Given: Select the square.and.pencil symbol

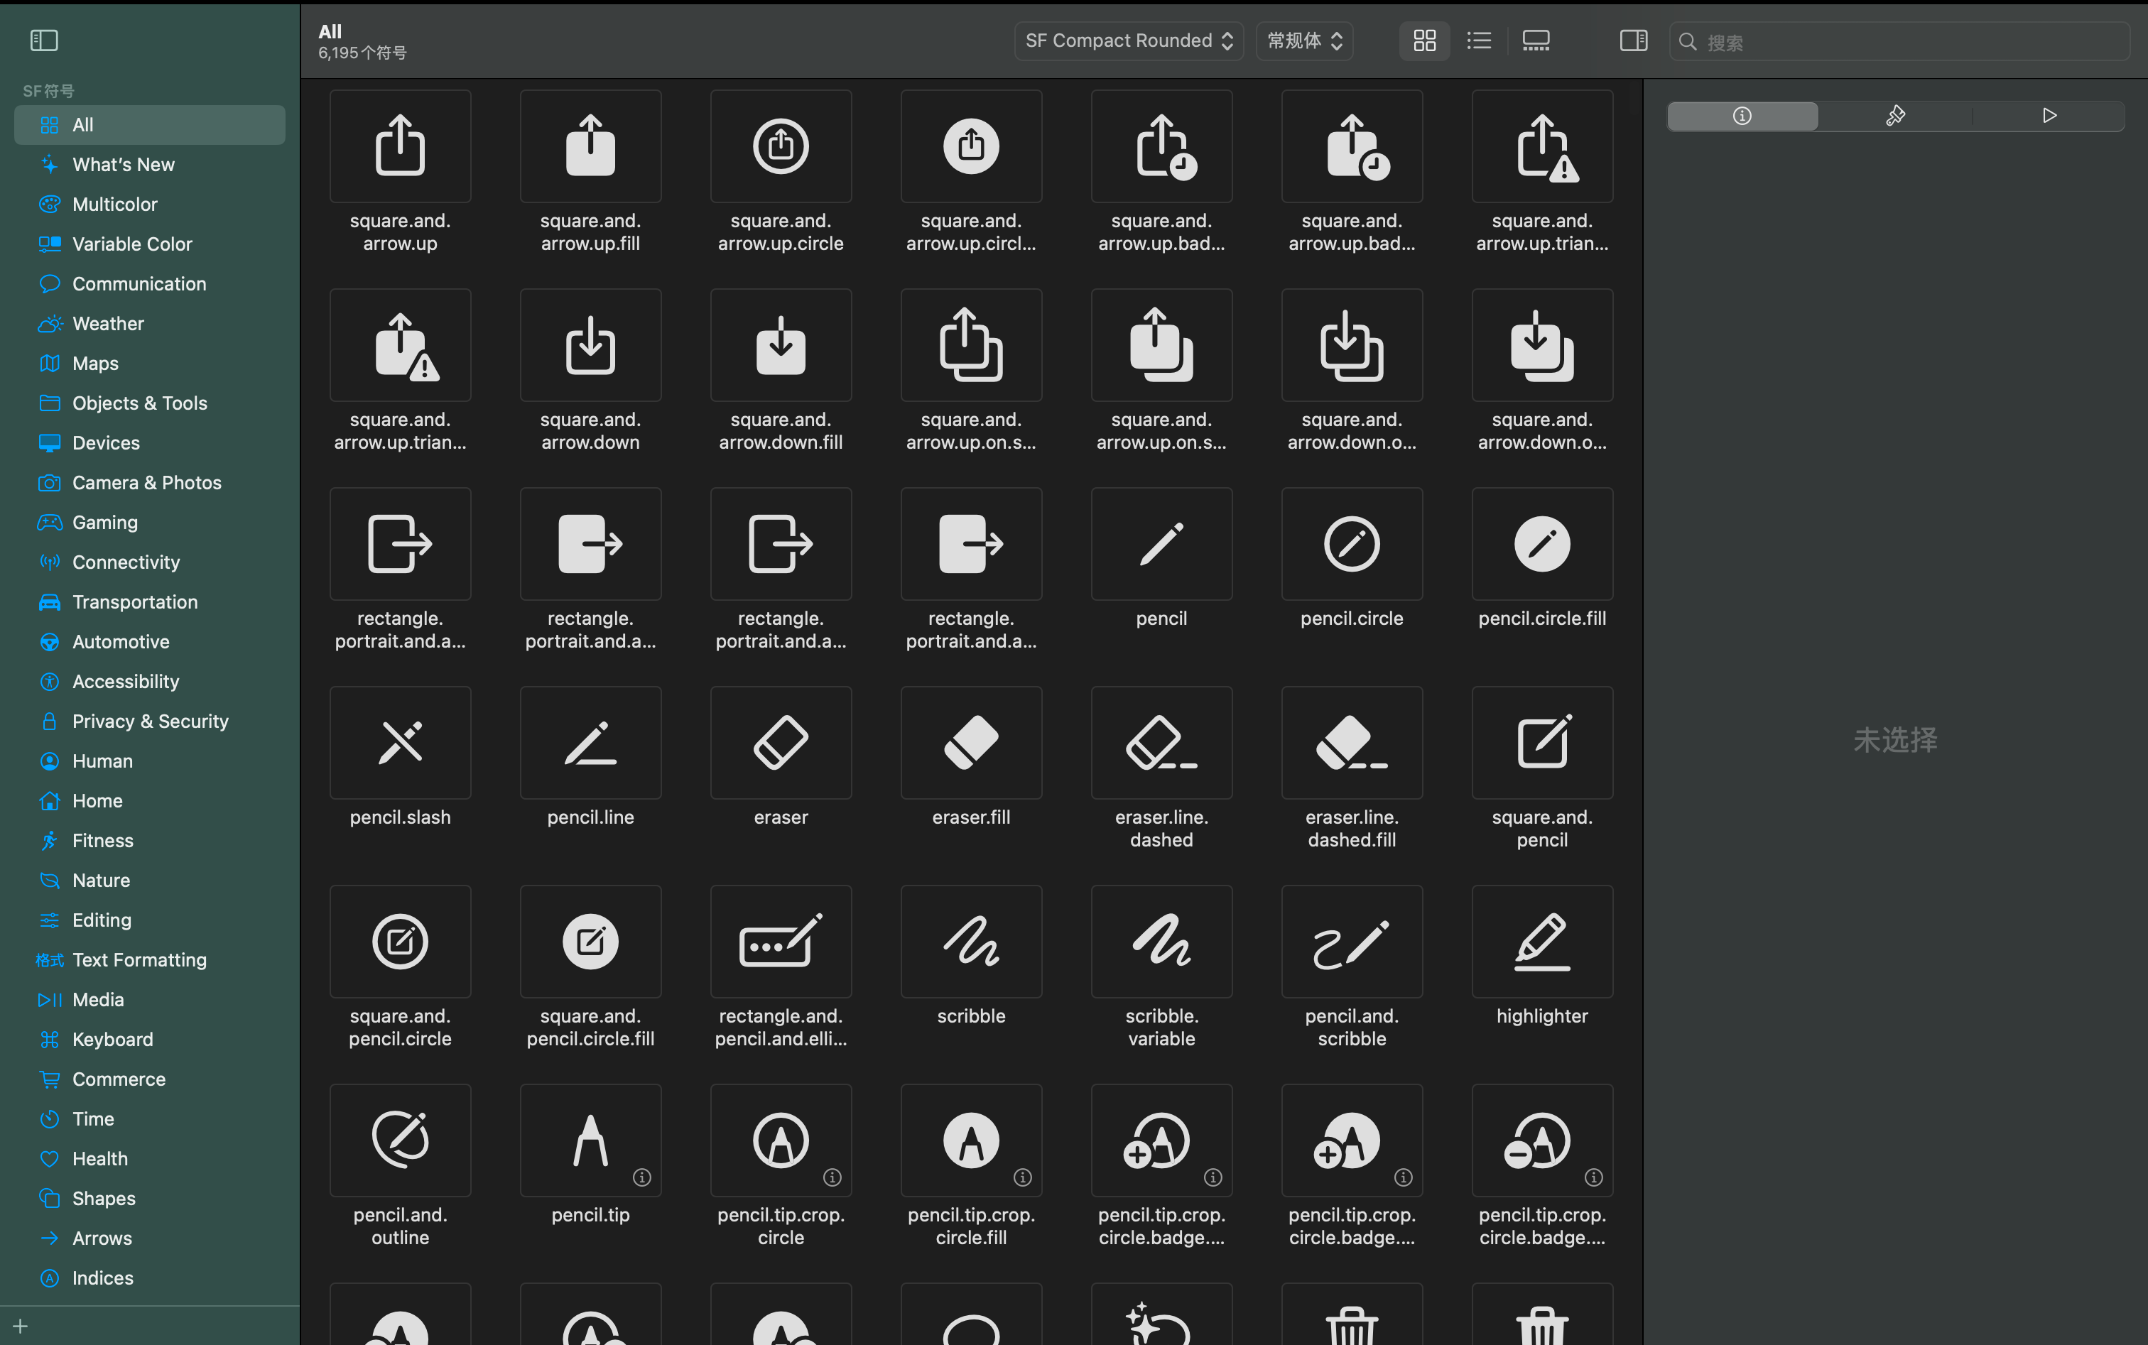Looking at the screenshot, I should point(1543,743).
